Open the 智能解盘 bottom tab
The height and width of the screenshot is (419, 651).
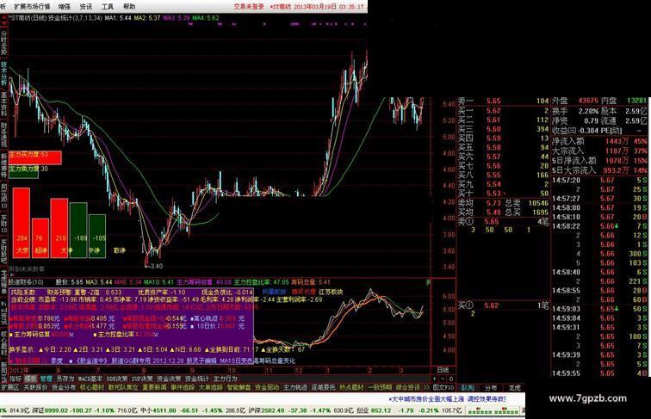point(239,387)
